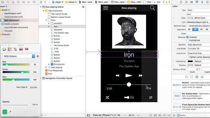The image size is (210, 118).
Task: Select the image palettes tab
Action: [x=21, y=49]
